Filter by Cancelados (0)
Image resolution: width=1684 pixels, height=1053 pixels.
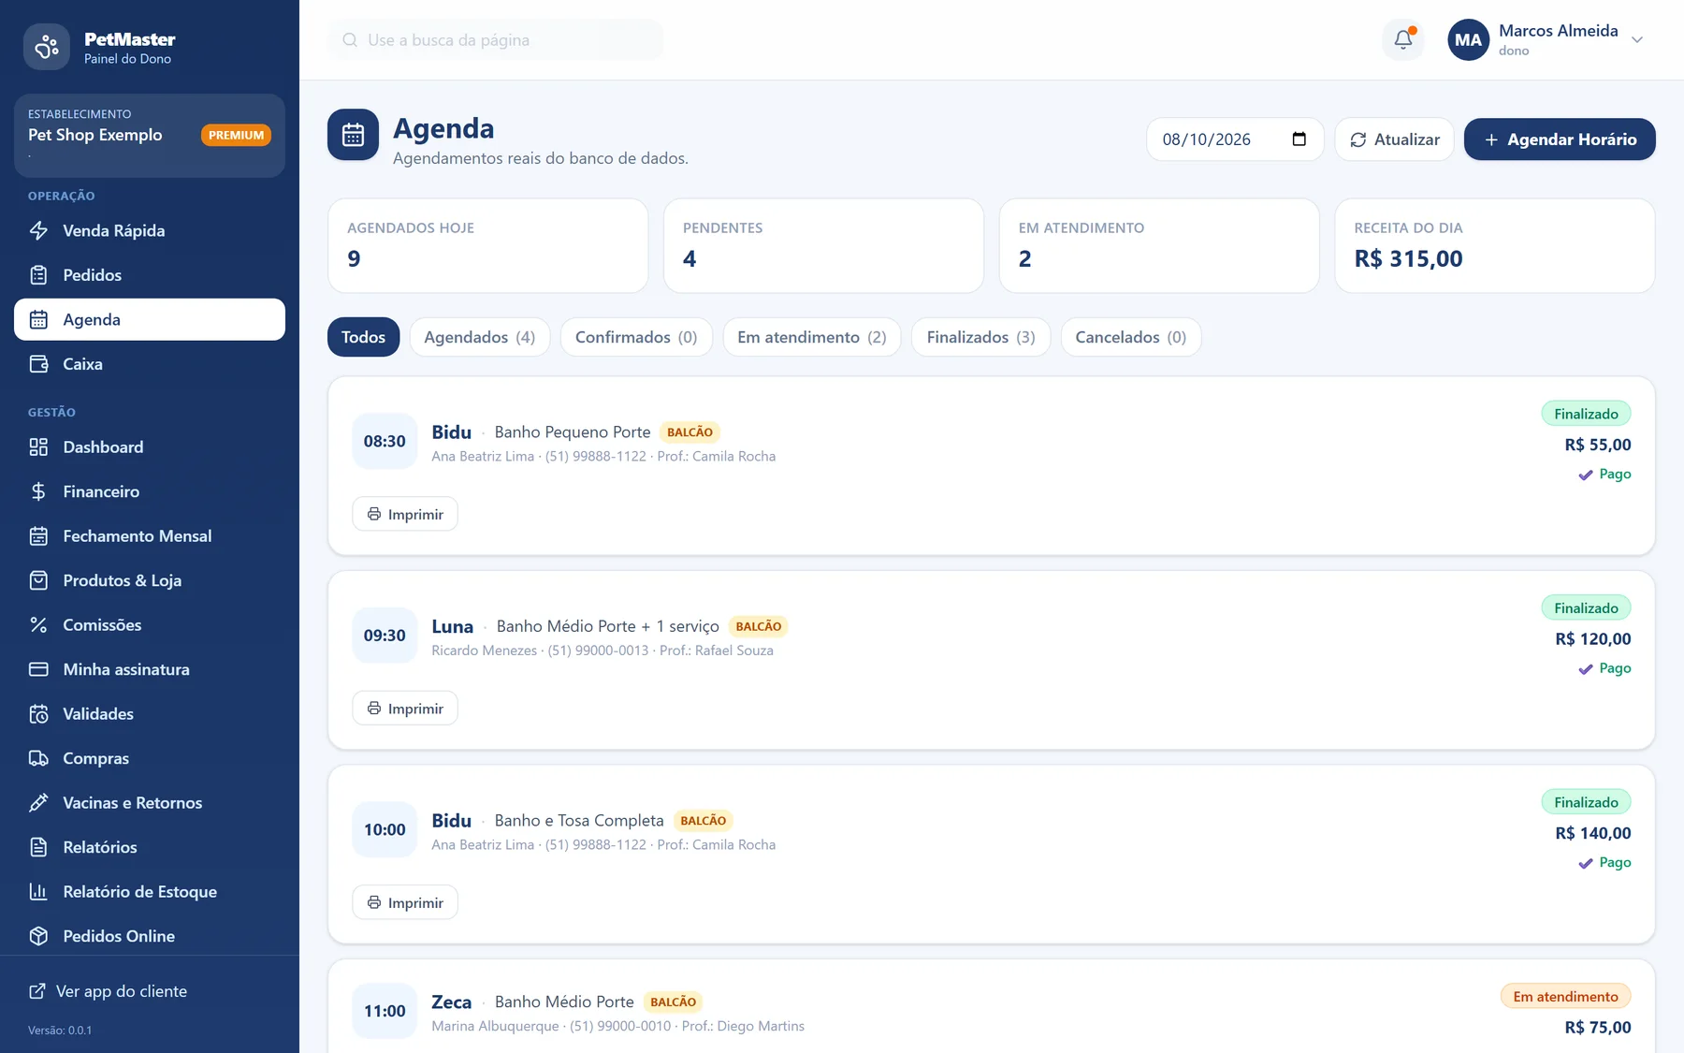pos(1130,337)
